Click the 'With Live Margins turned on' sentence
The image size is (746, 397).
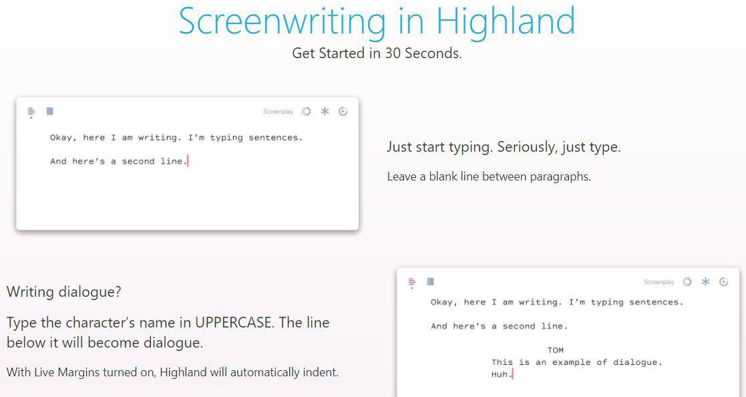point(172,372)
